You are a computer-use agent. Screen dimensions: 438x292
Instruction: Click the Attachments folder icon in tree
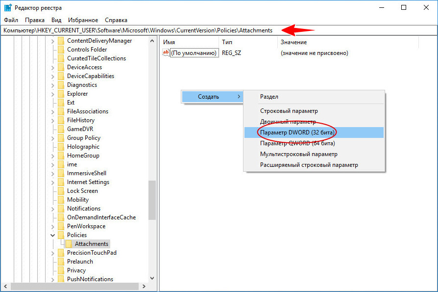pyautogui.click(x=69, y=244)
